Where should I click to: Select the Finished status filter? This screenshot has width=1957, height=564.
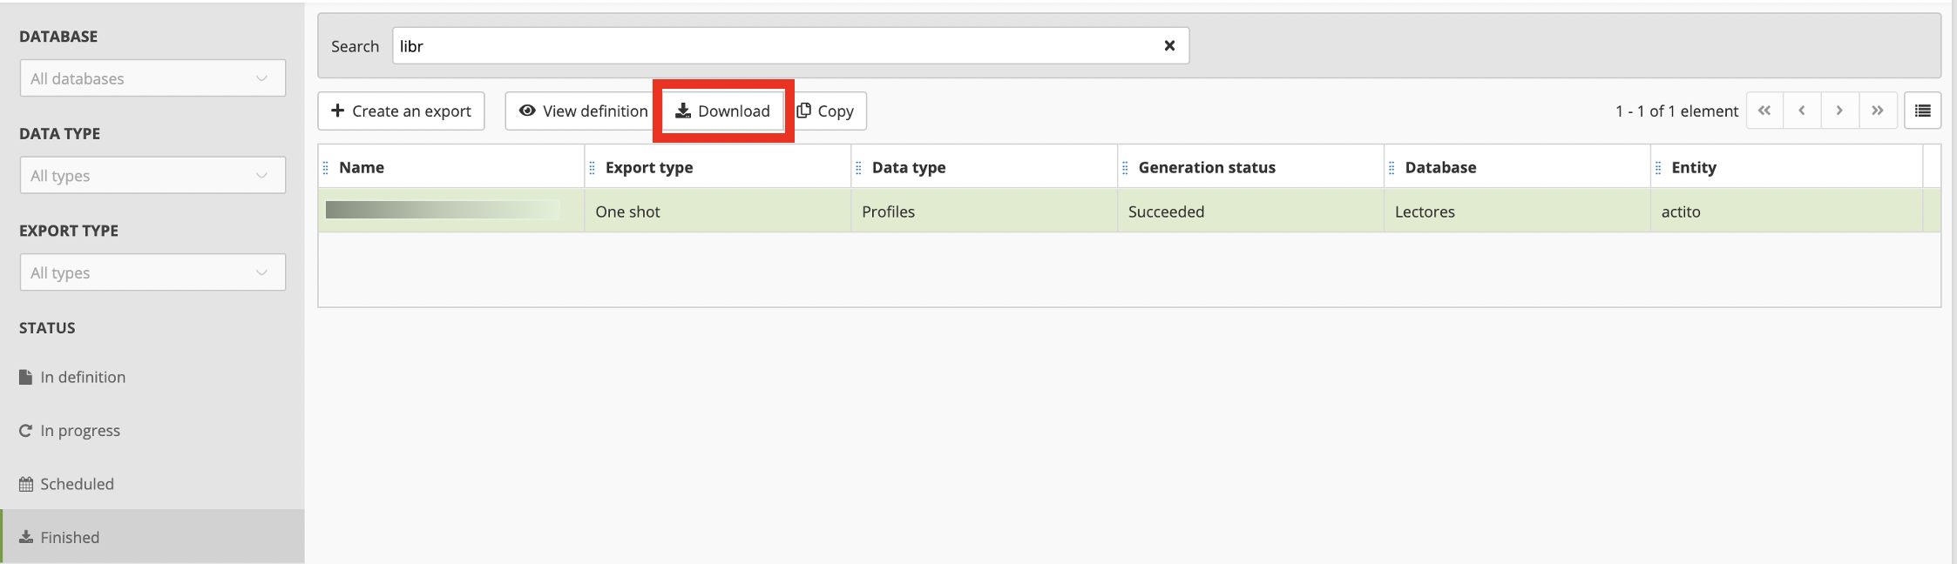coord(69,537)
